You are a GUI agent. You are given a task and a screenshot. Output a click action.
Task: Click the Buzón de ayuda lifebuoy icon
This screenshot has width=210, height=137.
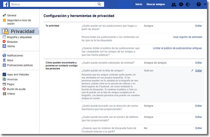point(4,89)
